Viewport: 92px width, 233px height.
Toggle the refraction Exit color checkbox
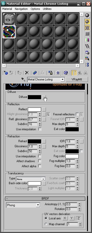pos(81,151)
